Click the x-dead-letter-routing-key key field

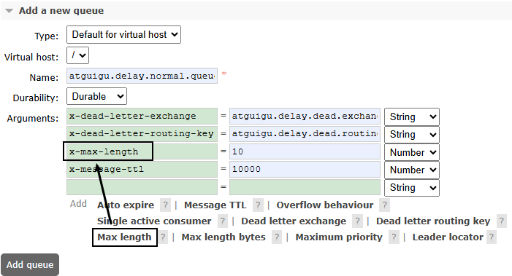142,134
